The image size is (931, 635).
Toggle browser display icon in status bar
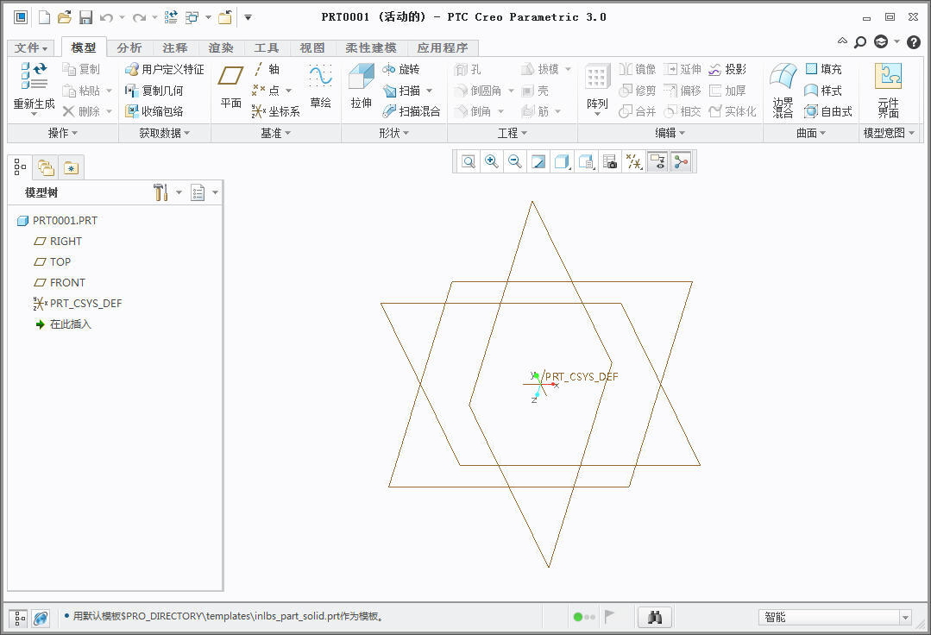[41, 619]
